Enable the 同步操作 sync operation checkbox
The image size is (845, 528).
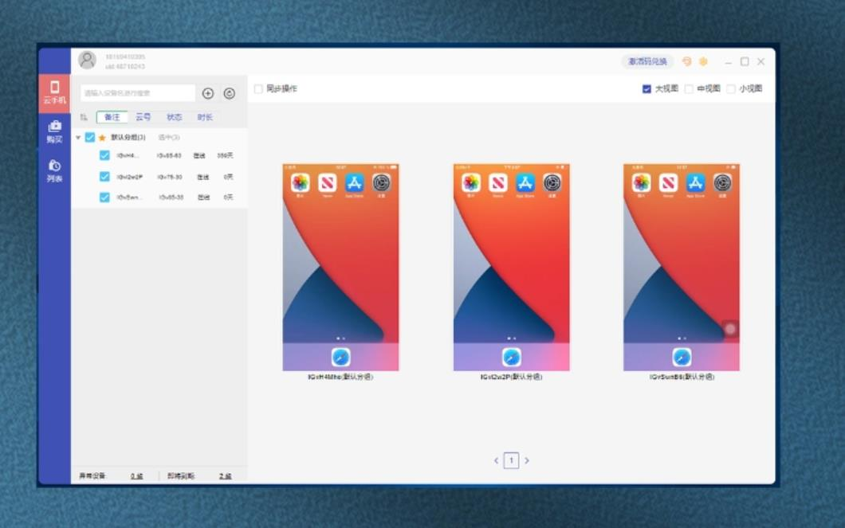pos(258,89)
